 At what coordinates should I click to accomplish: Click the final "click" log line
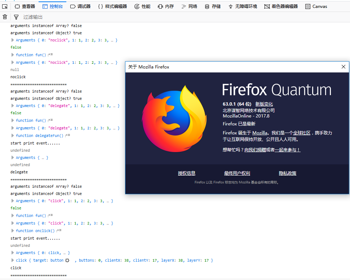click(x=16, y=268)
